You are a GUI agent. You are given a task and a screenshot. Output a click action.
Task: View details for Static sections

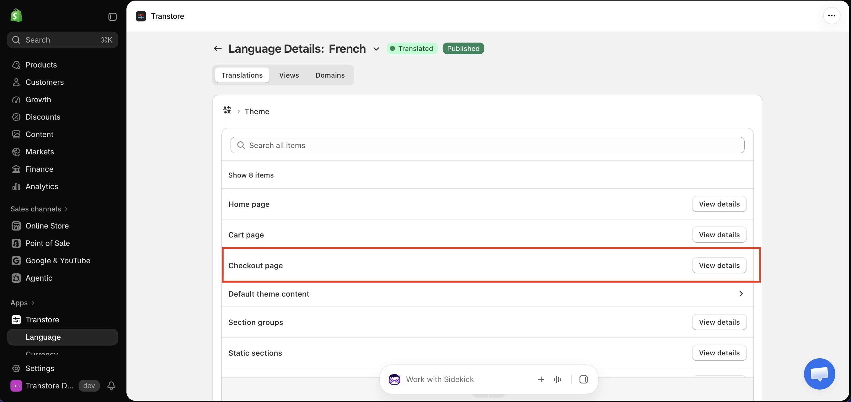click(719, 353)
